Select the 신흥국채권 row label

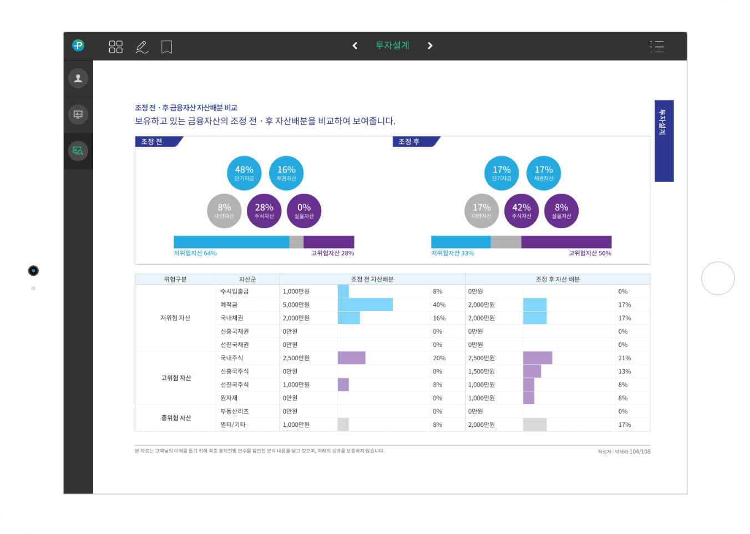point(235,331)
